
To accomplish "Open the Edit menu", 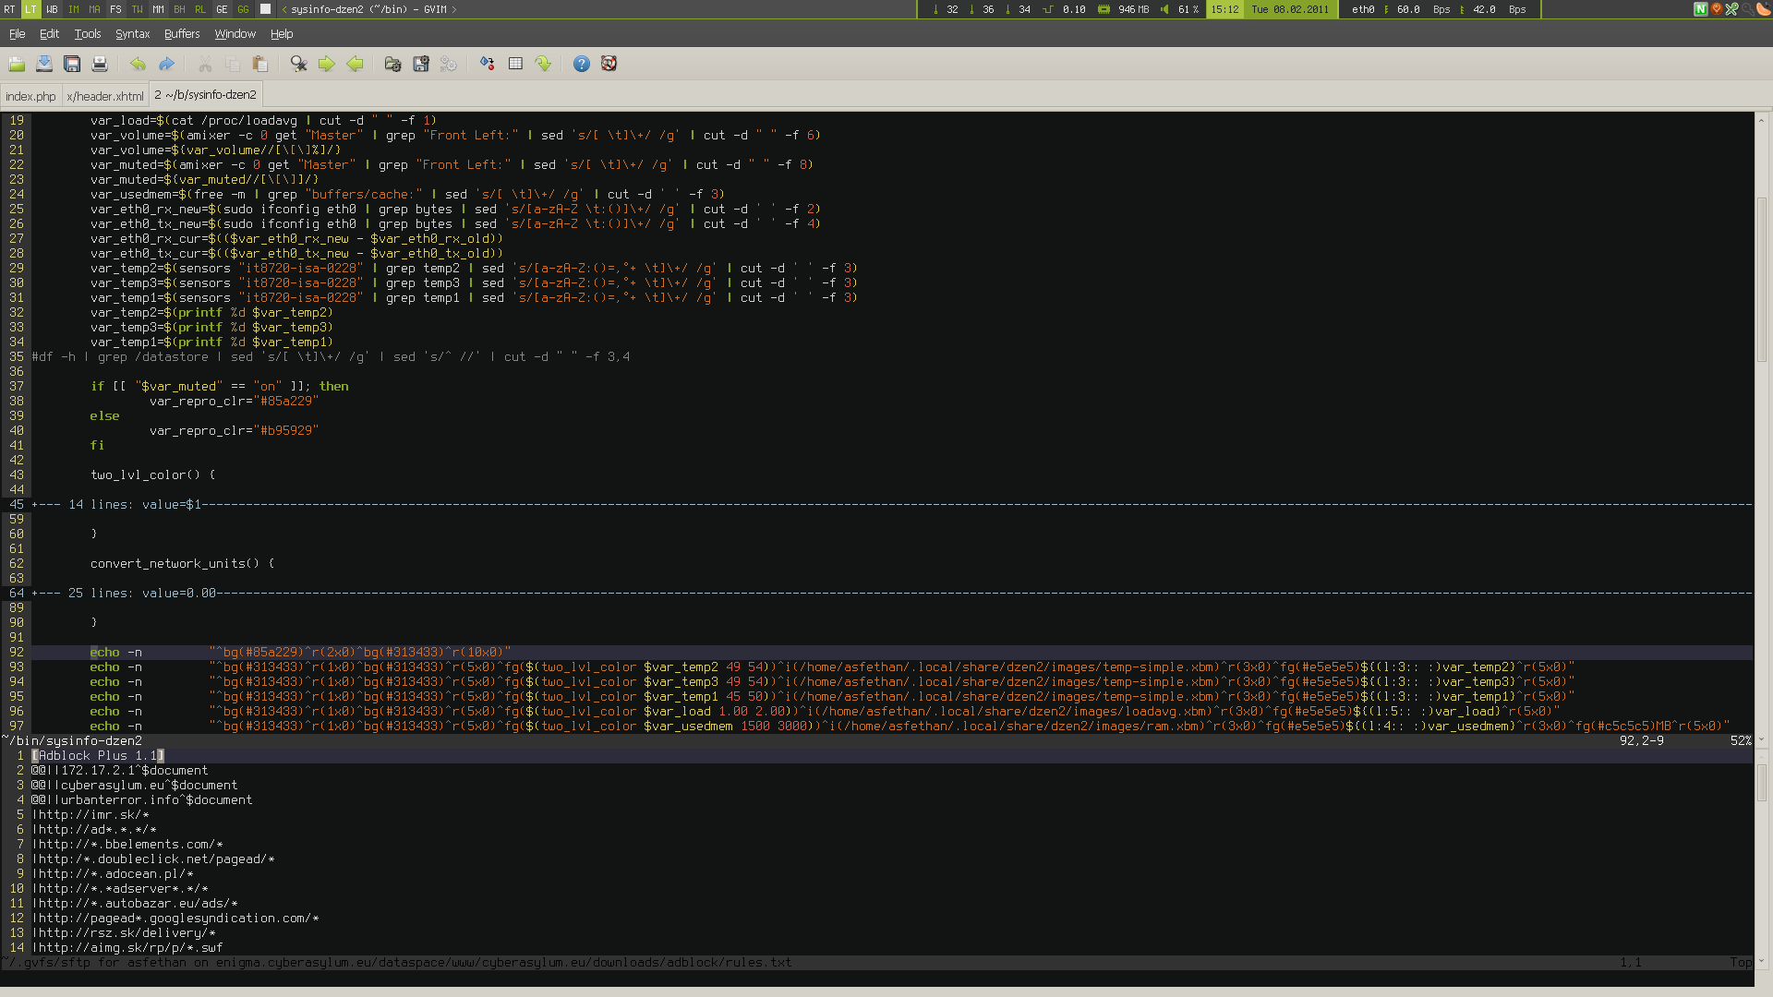I will tap(49, 34).
